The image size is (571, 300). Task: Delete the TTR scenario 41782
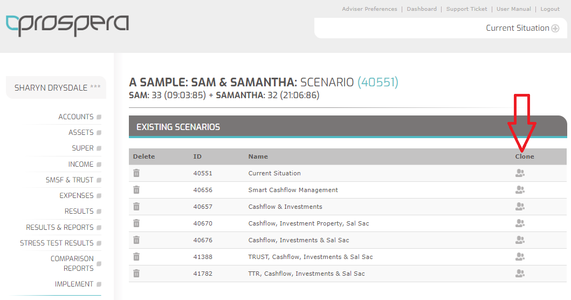[x=136, y=274]
